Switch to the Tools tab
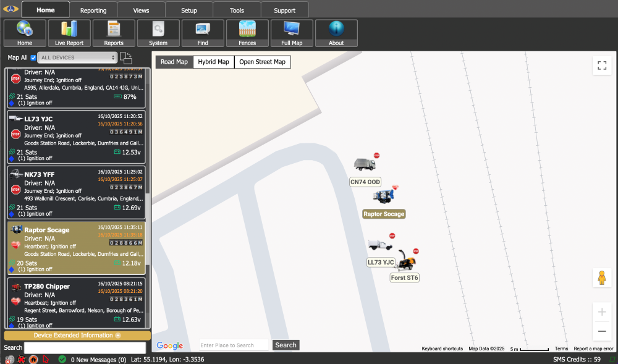This screenshot has width=618, height=364. (237, 11)
